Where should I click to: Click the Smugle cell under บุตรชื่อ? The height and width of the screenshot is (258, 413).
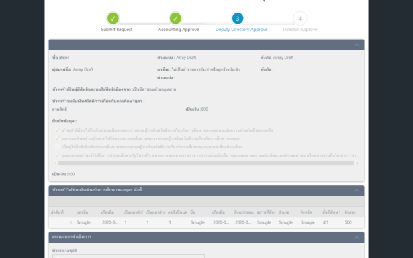tap(83, 222)
